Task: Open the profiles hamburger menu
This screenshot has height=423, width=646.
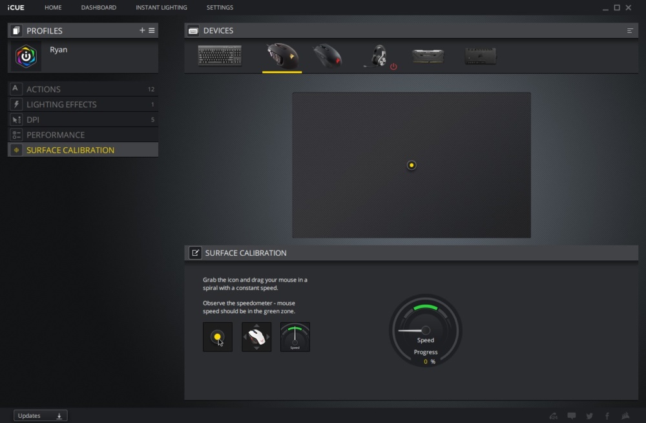Action: (x=152, y=30)
